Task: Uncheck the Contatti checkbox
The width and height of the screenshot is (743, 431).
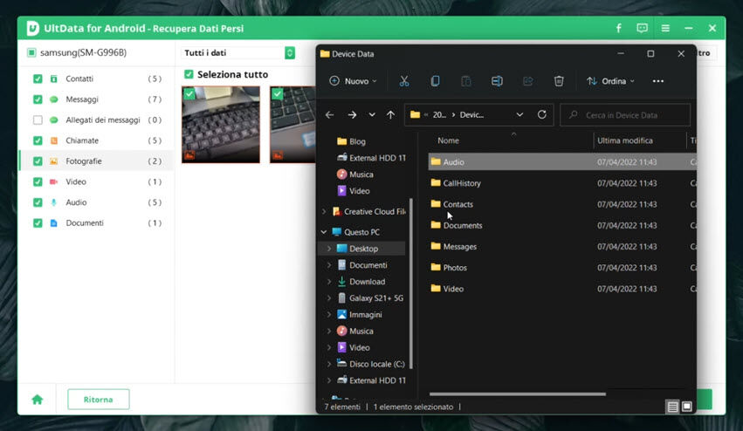Action: pos(38,79)
